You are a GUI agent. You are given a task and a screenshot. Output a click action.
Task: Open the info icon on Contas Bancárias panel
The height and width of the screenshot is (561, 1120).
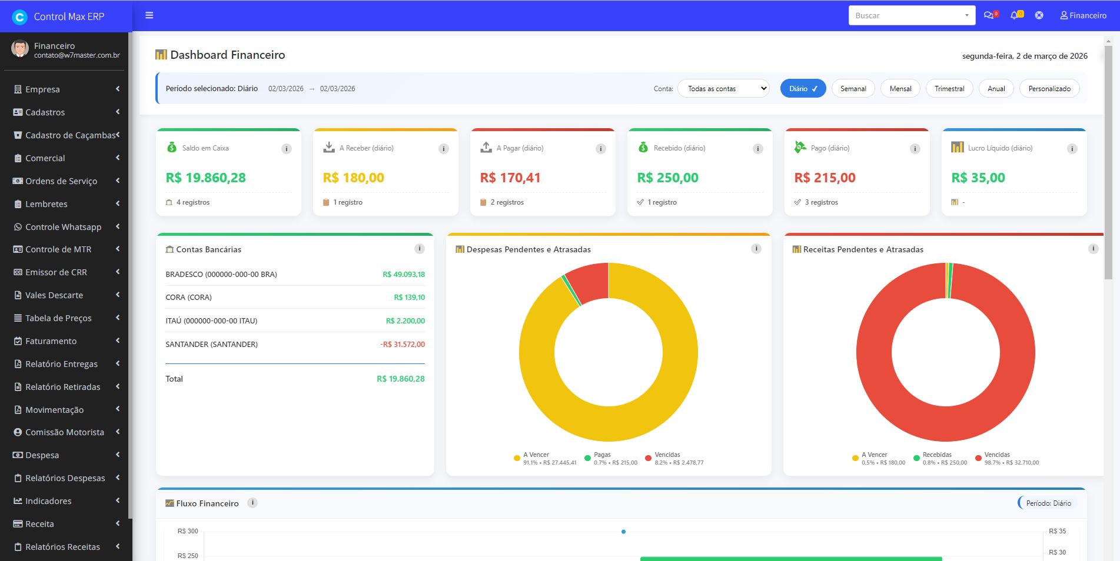(x=420, y=248)
